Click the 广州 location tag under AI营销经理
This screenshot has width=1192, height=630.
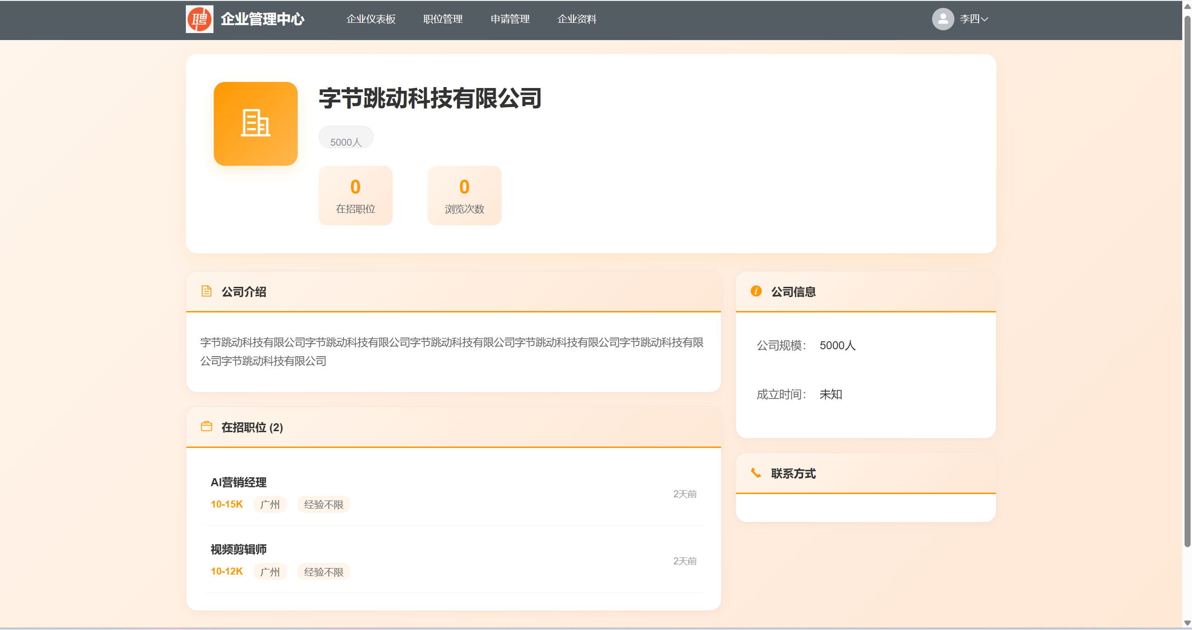(x=270, y=504)
